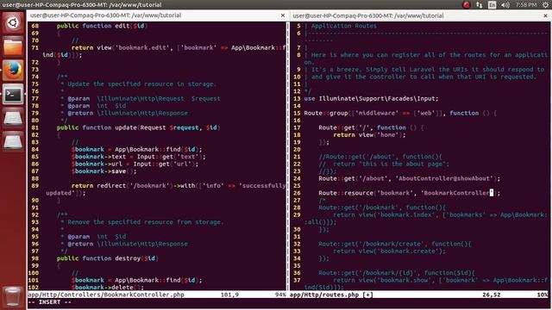
Task: Click 'BookmarkController' string on line 26
Action: coord(456,193)
